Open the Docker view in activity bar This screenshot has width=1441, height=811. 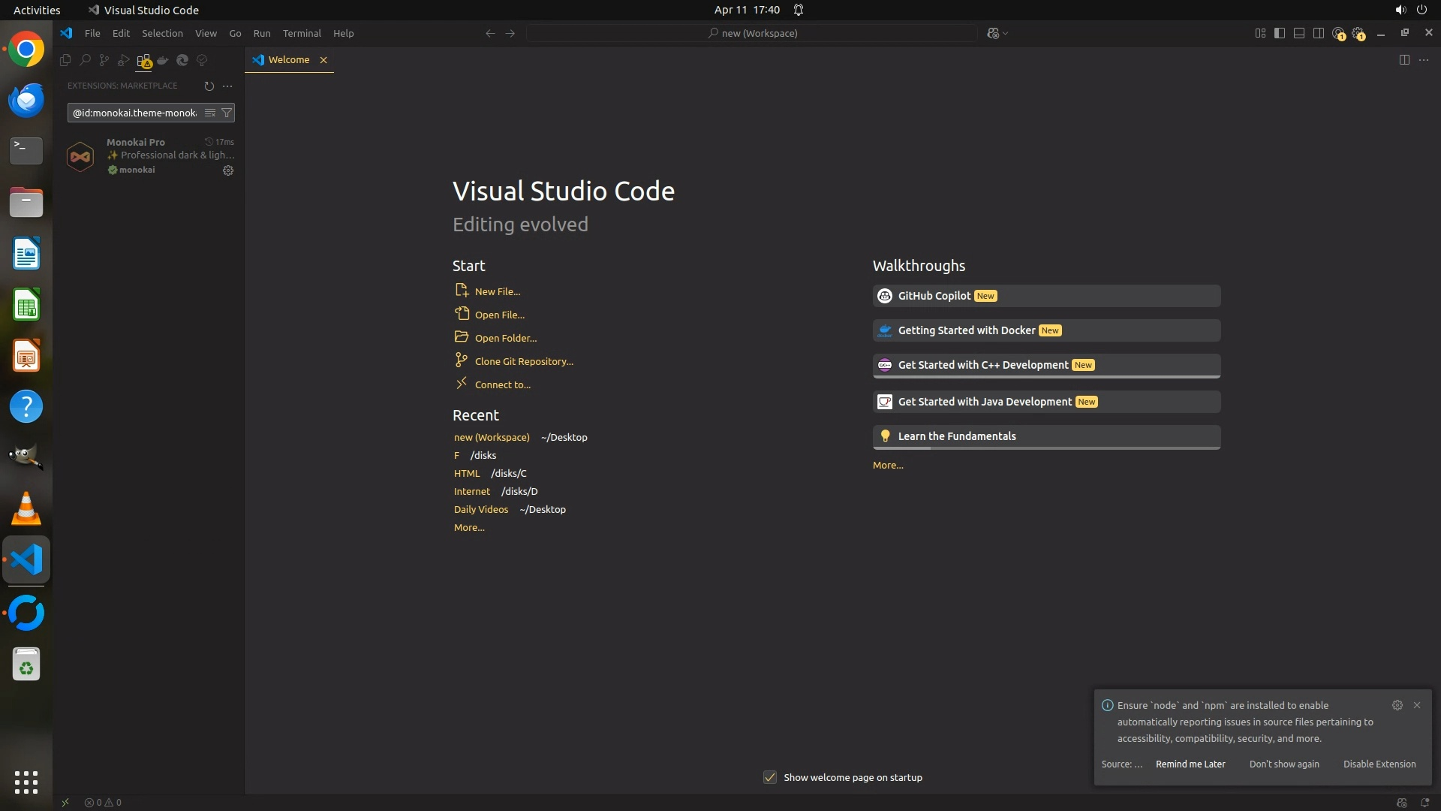163,60
